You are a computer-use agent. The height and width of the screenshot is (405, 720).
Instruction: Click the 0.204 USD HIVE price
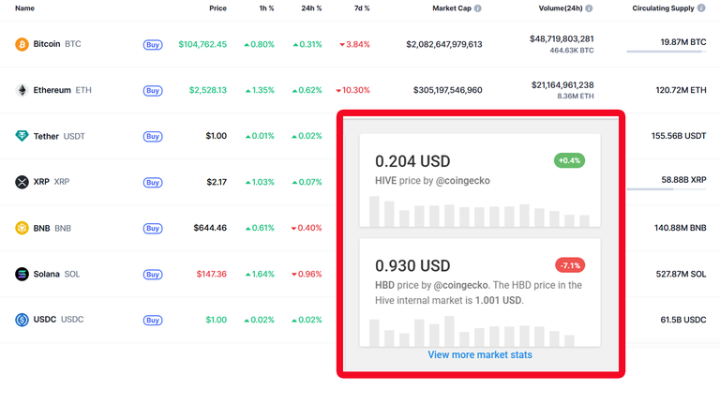(412, 161)
